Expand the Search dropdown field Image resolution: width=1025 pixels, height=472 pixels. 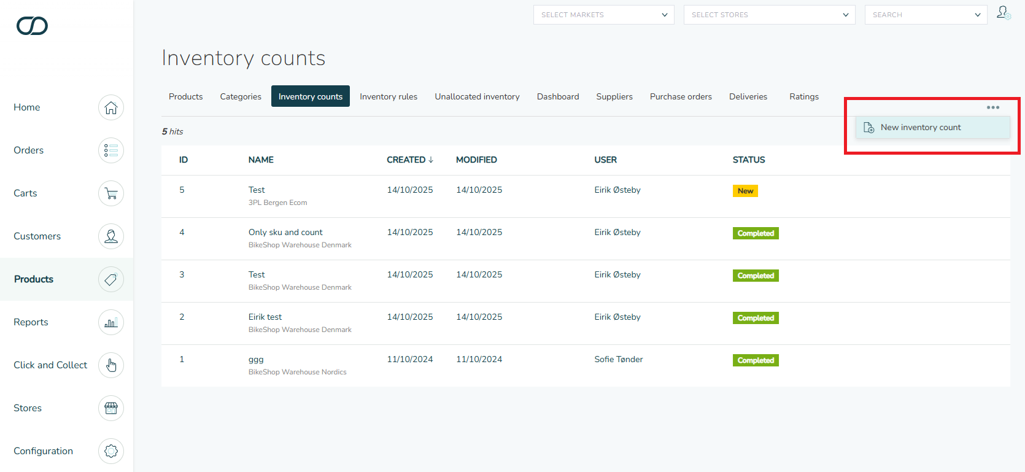926,15
